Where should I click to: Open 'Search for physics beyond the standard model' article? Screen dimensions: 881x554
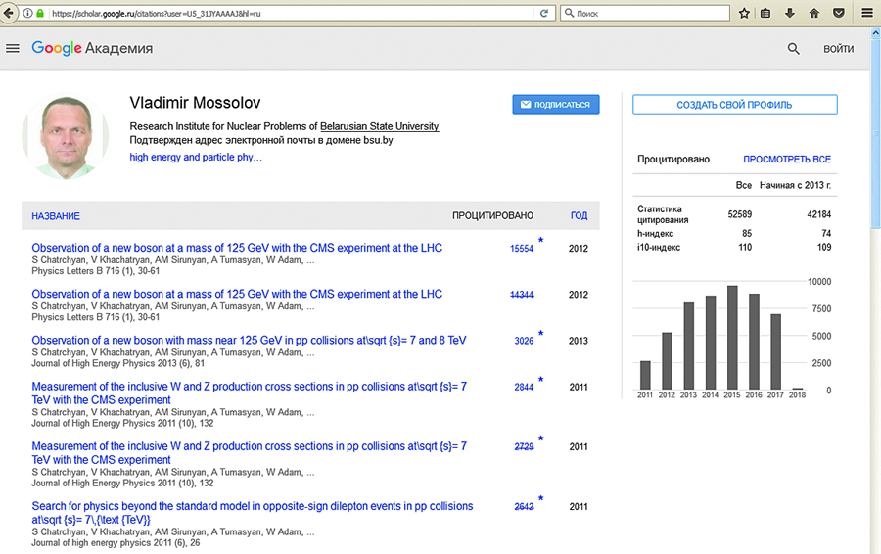click(253, 513)
